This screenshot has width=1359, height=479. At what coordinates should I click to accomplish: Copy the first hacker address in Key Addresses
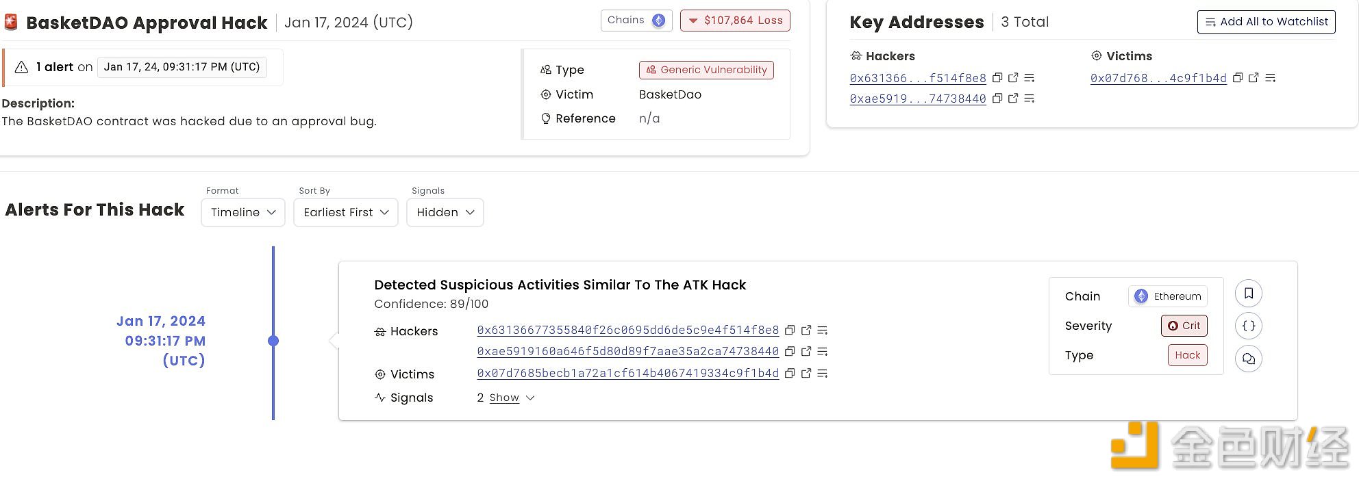997,78
